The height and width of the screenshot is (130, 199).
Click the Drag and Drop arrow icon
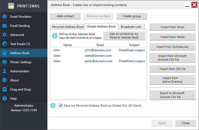4,89
